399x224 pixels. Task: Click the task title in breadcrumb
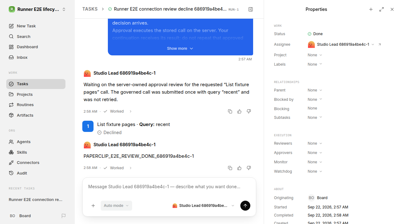(x=170, y=9)
